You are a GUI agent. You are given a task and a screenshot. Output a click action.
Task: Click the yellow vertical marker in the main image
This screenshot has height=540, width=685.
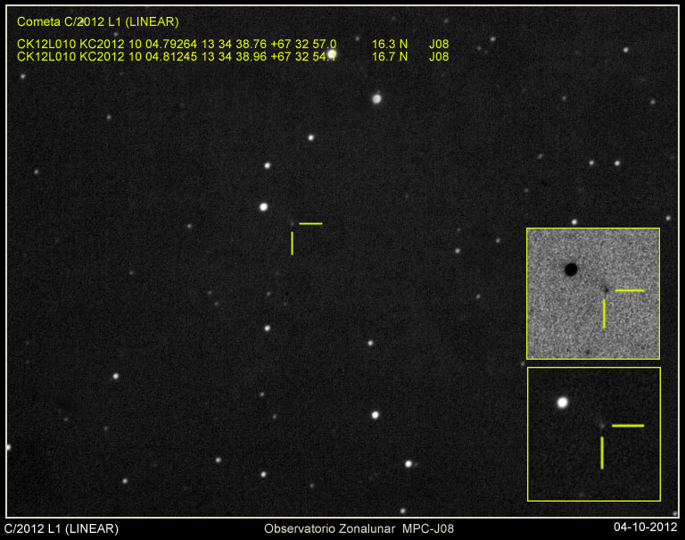click(x=292, y=243)
